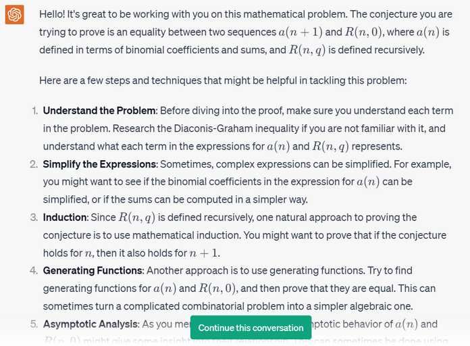Click the a(n + 1) math expression
Image resolution: width=470 pixels, height=346 pixels.
pos(301,32)
